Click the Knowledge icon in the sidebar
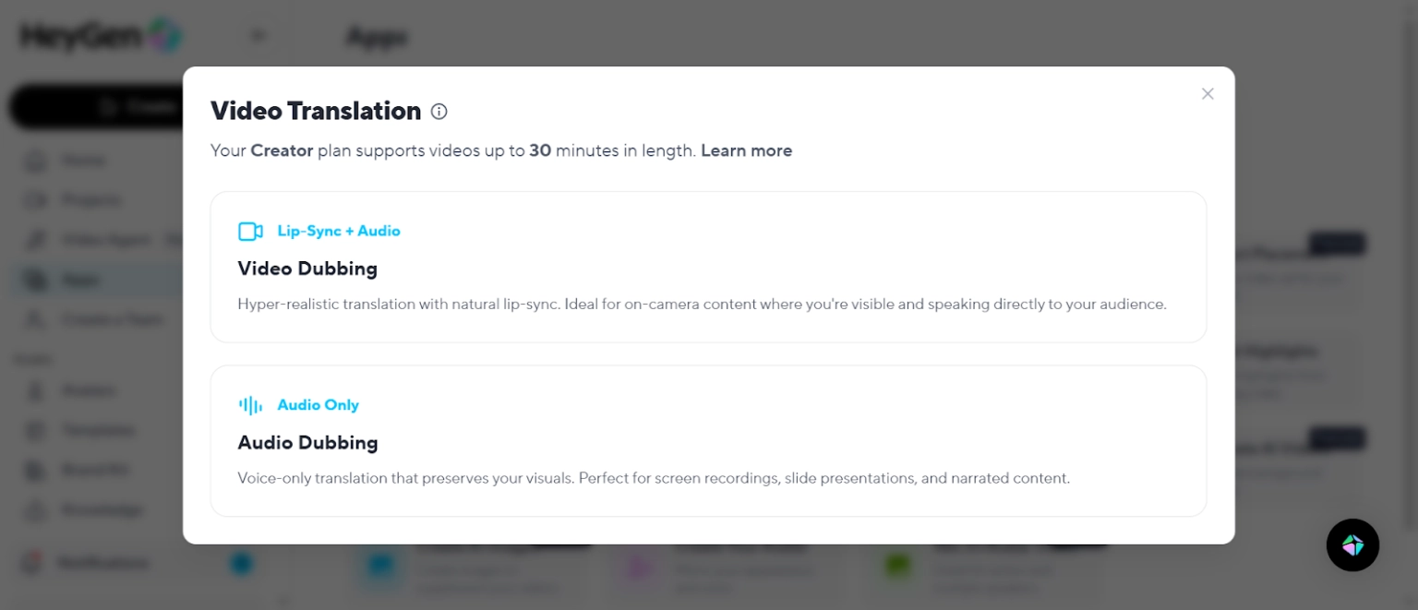This screenshot has height=610, width=1418. pos(35,509)
